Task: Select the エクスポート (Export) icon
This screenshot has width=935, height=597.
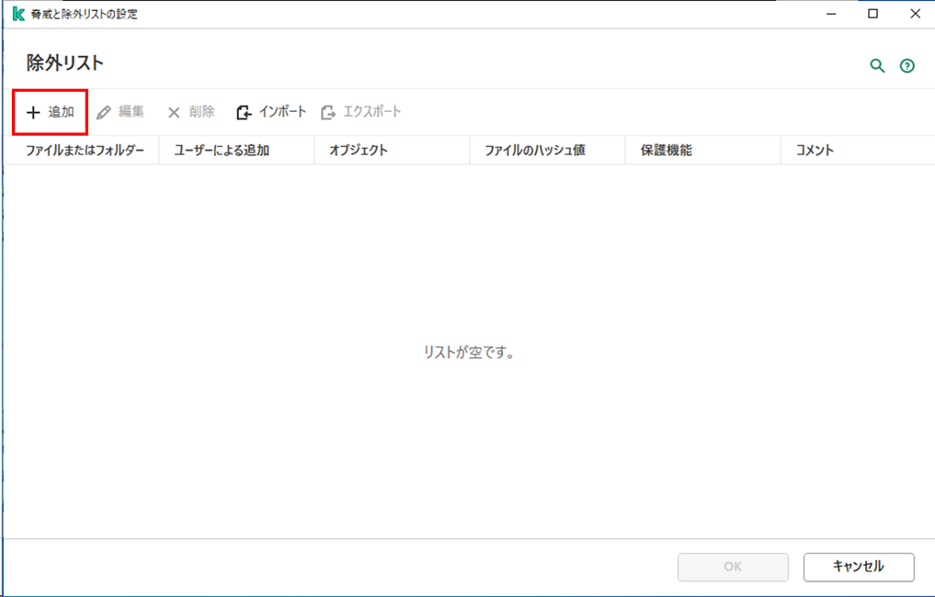Action: (327, 111)
